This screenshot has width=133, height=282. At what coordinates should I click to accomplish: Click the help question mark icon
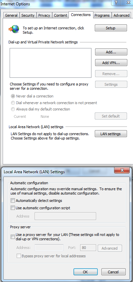point(116,2)
